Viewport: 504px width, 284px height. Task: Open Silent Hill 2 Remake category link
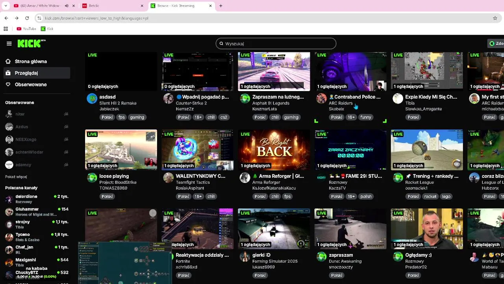point(118,103)
